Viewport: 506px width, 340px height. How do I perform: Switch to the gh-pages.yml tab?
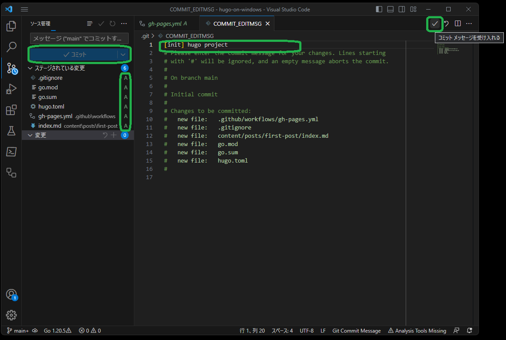coord(167,24)
